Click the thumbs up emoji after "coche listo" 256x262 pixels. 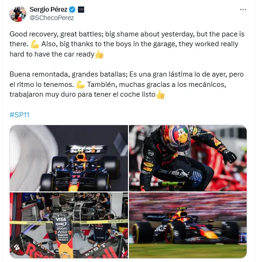pos(160,95)
